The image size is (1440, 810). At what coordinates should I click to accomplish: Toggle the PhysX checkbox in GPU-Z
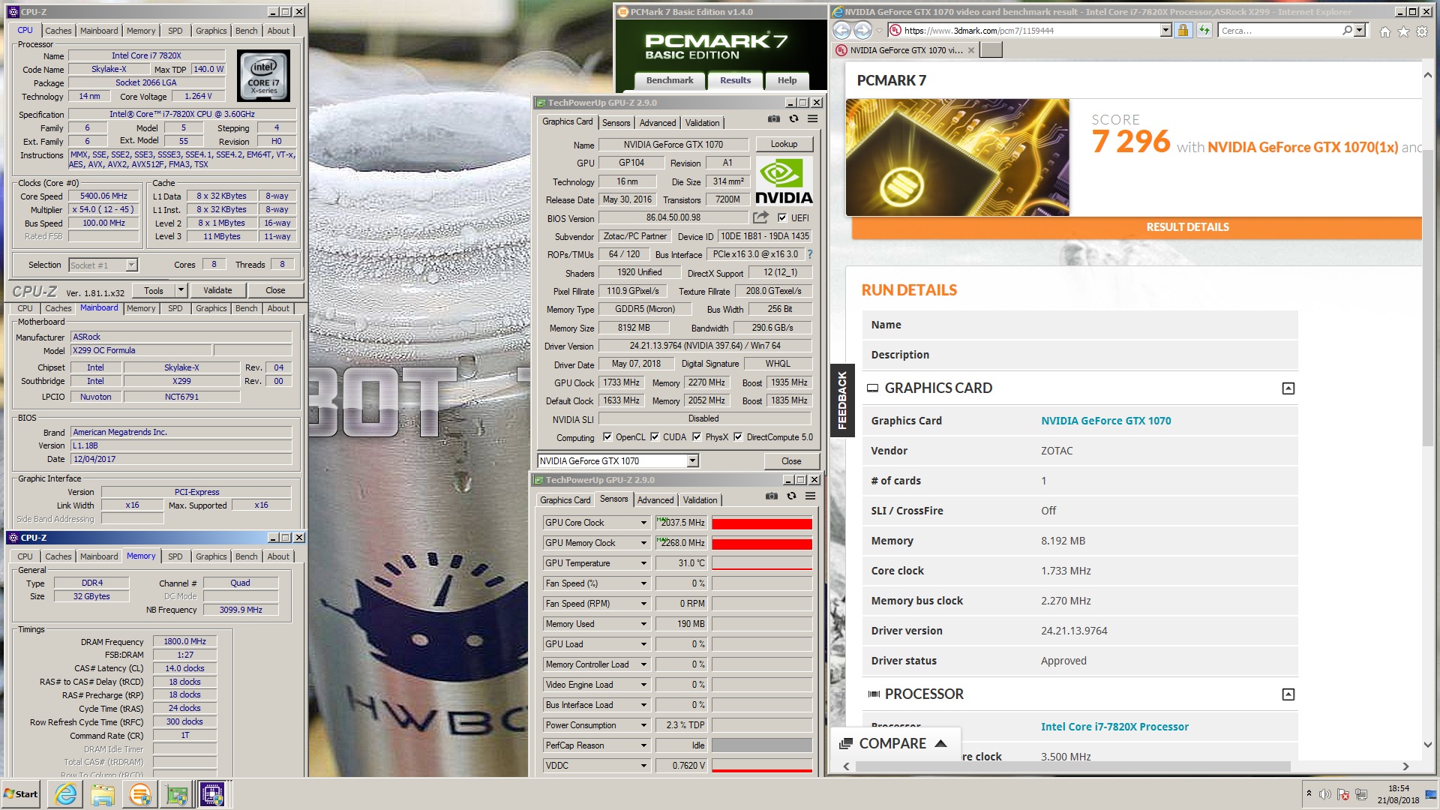click(697, 437)
